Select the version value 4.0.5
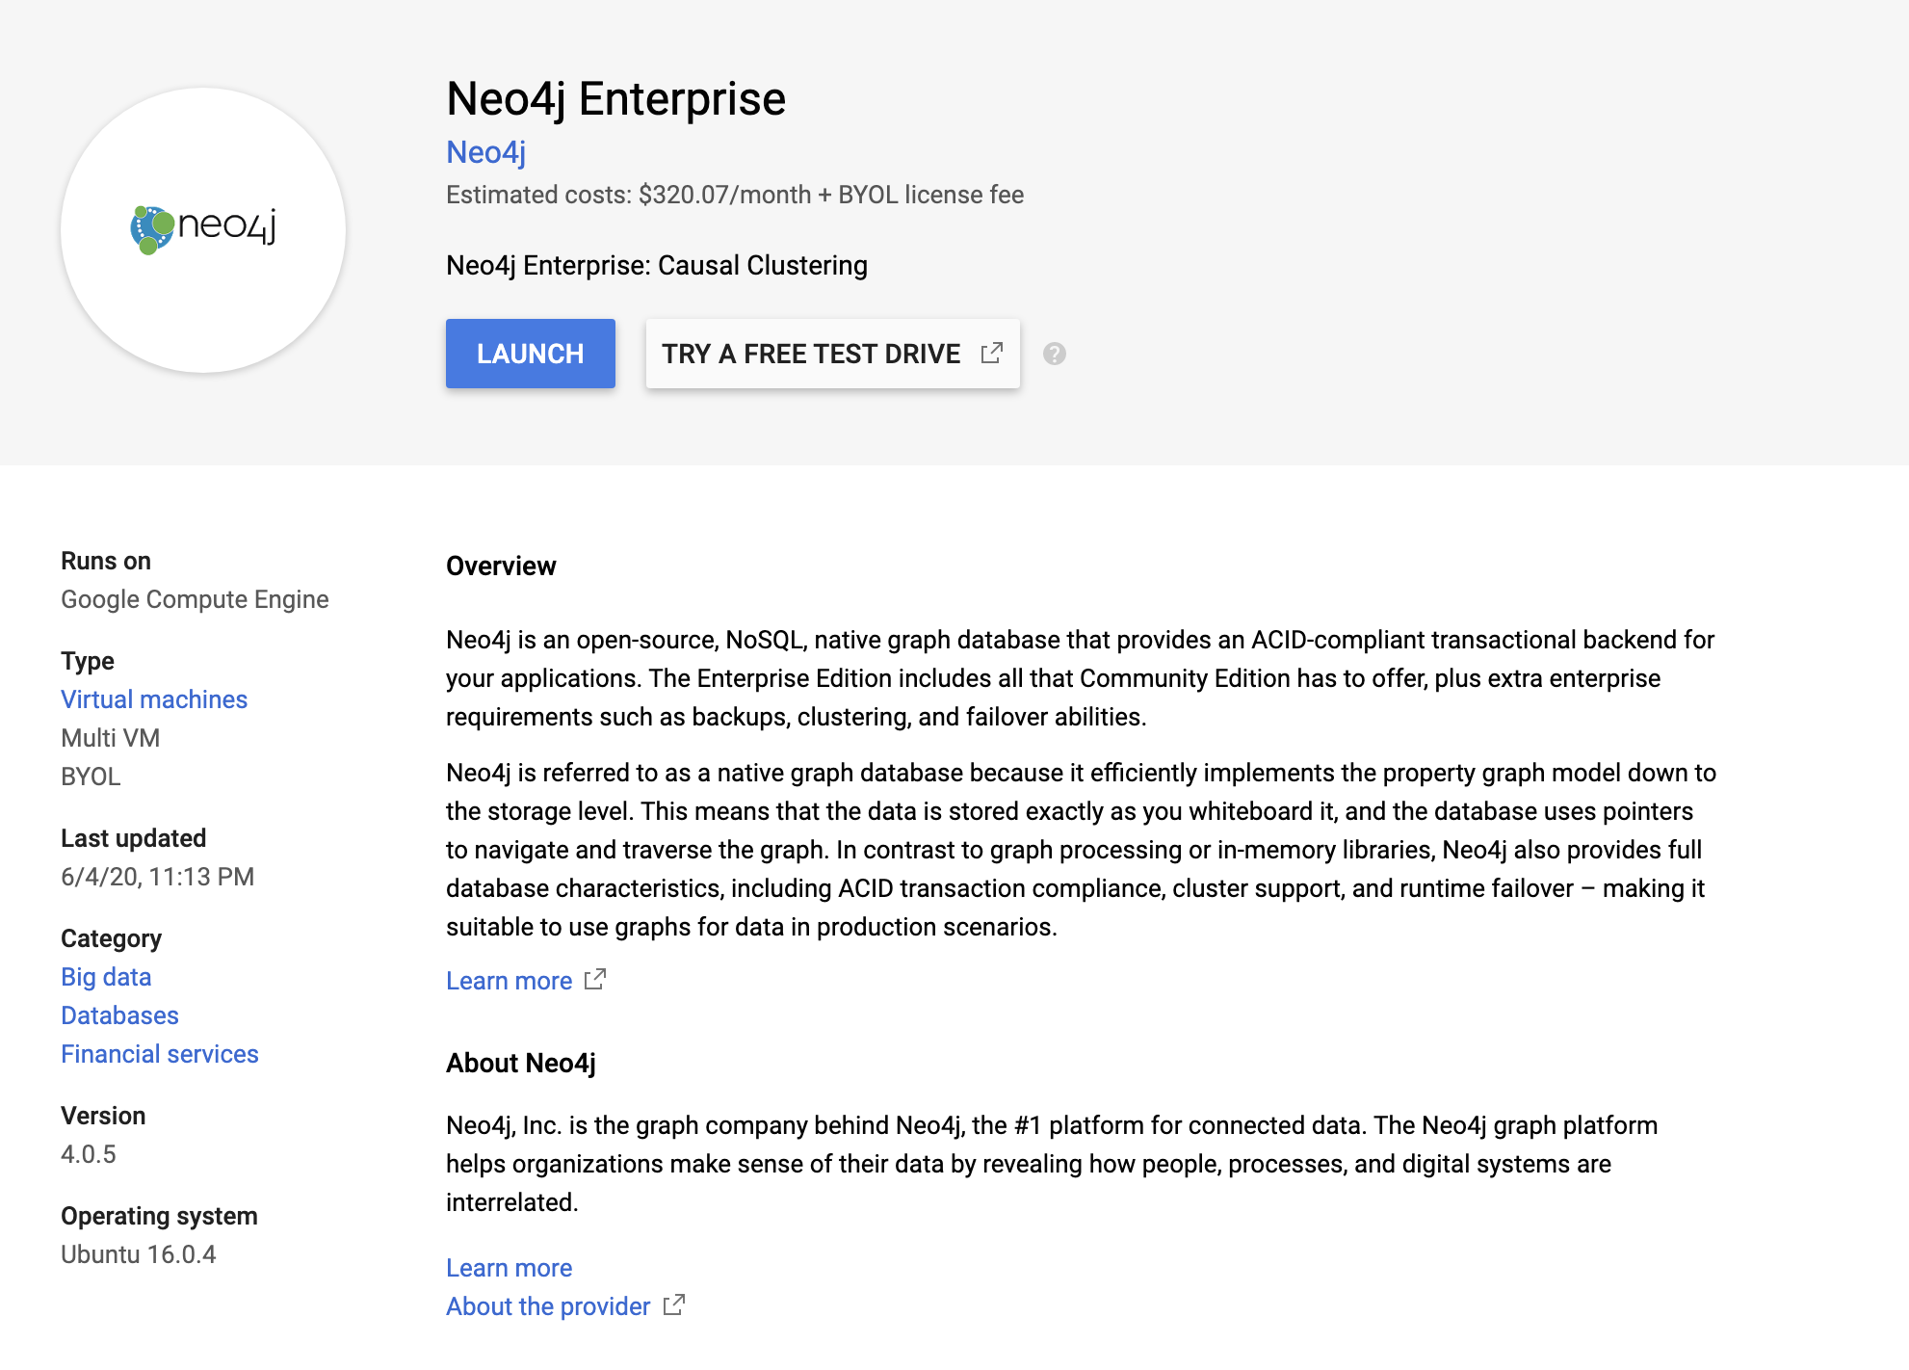 click(89, 1154)
